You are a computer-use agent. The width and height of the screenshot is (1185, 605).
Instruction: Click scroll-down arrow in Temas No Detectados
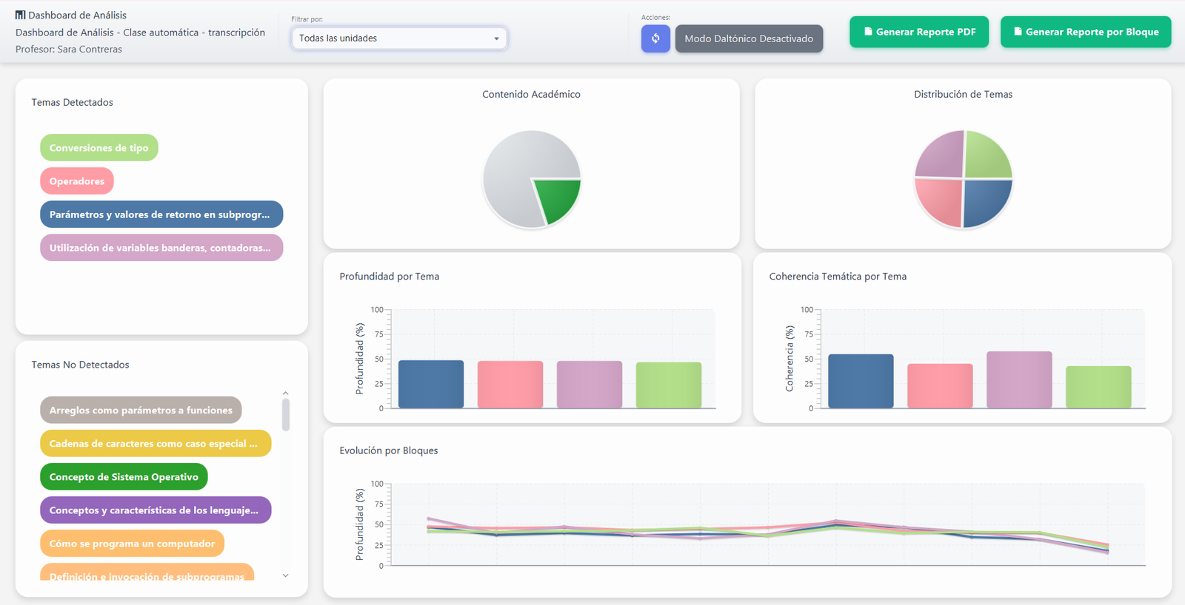pos(285,575)
